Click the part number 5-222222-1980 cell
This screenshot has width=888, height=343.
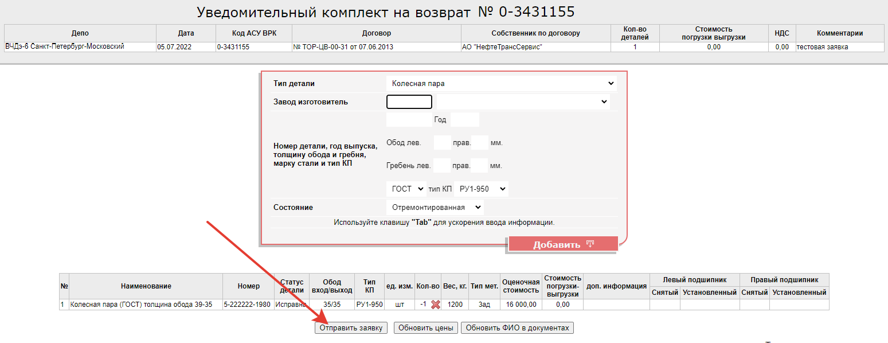(248, 305)
